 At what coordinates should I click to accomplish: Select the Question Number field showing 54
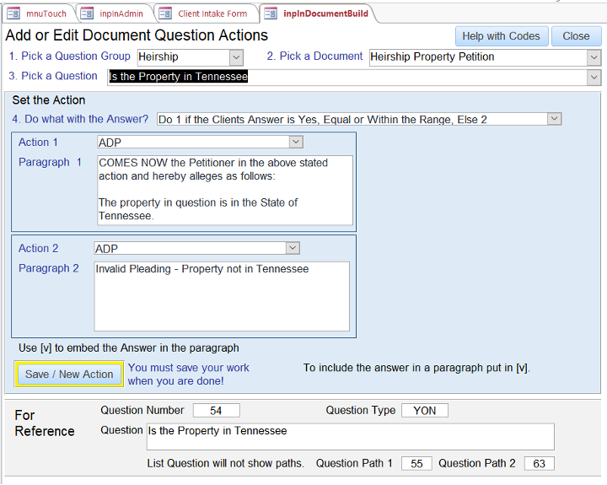[x=216, y=411]
